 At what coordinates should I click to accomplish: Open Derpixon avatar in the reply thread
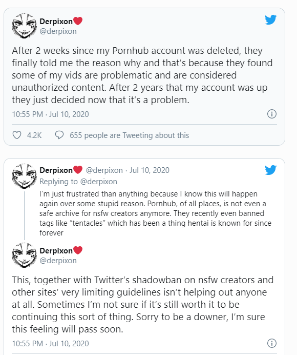tap(24, 176)
